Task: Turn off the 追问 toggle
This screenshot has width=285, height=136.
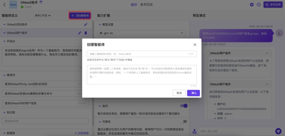Action: (x=184, y=106)
